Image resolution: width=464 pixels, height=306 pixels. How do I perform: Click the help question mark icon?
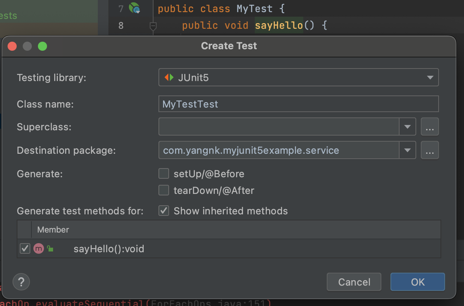click(x=21, y=282)
